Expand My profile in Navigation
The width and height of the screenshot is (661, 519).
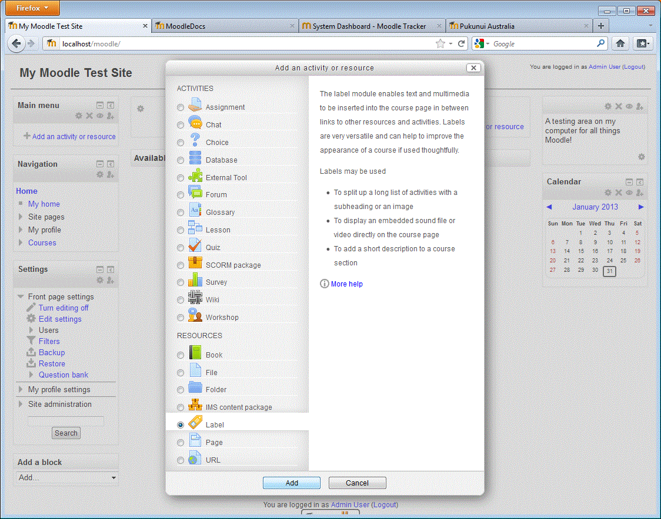tap(21, 230)
